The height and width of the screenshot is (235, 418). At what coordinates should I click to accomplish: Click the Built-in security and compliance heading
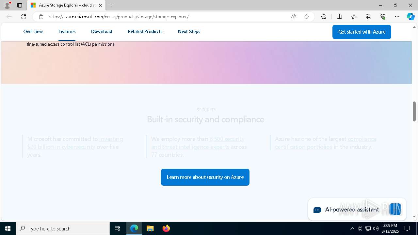point(205,119)
